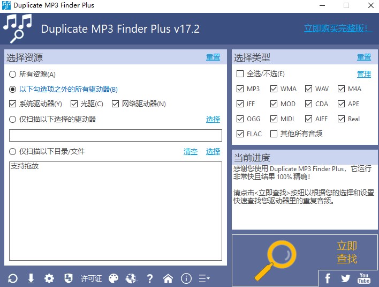Click the shield icon beside 许可证
The width and height of the screenshot is (379, 287).
(69, 278)
